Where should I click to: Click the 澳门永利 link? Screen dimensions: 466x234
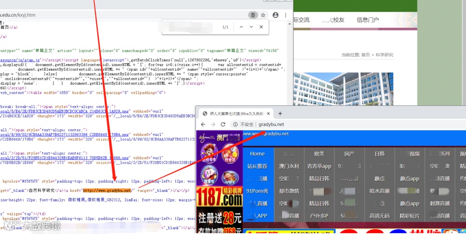pos(289,166)
